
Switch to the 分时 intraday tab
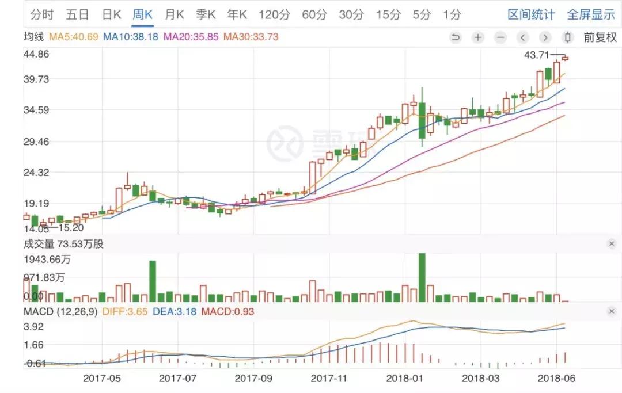[43, 14]
